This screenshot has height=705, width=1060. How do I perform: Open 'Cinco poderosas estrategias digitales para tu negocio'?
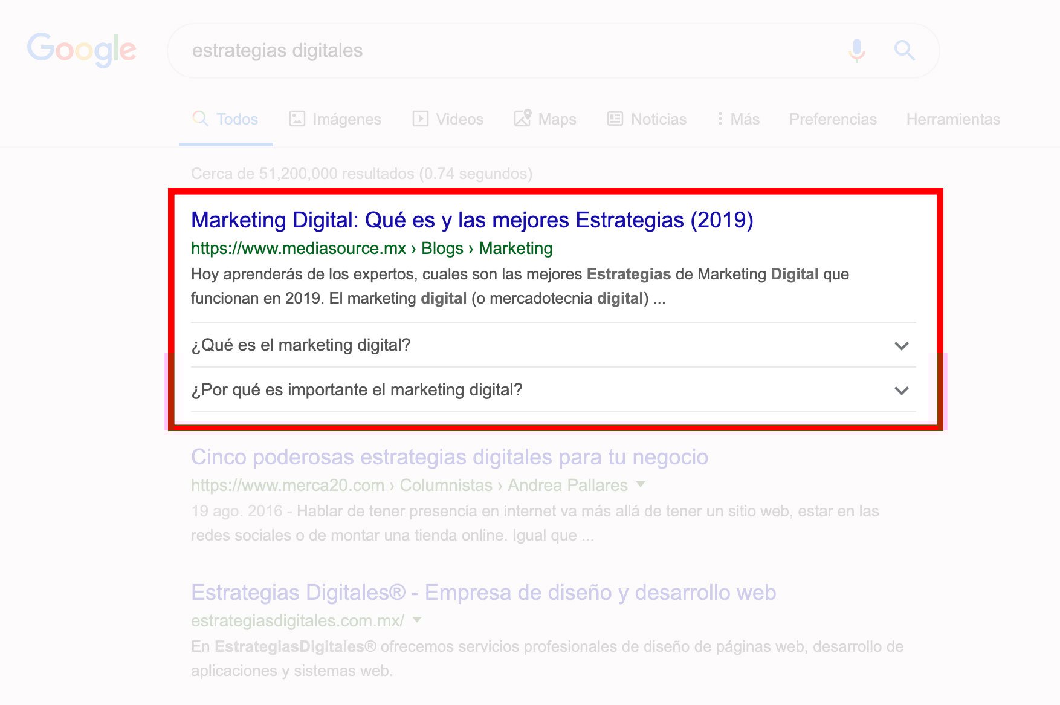[x=450, y=457]
